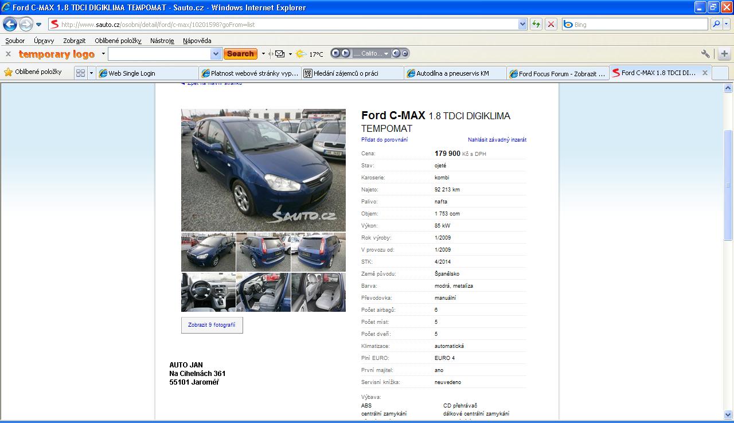Click the Oblíbené položky star button
This screenshot has width=734, height=423.
point(33,72)
